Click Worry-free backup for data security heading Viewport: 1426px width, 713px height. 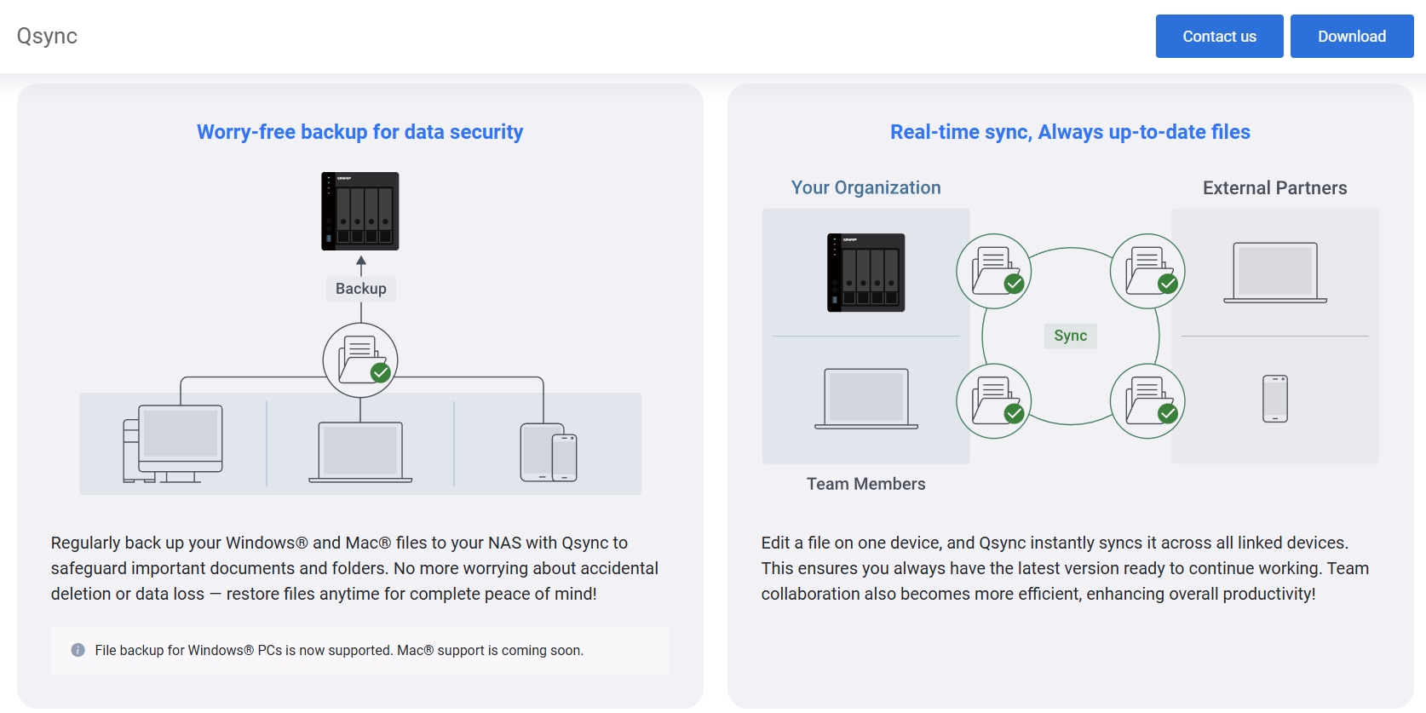click(360, 132)
